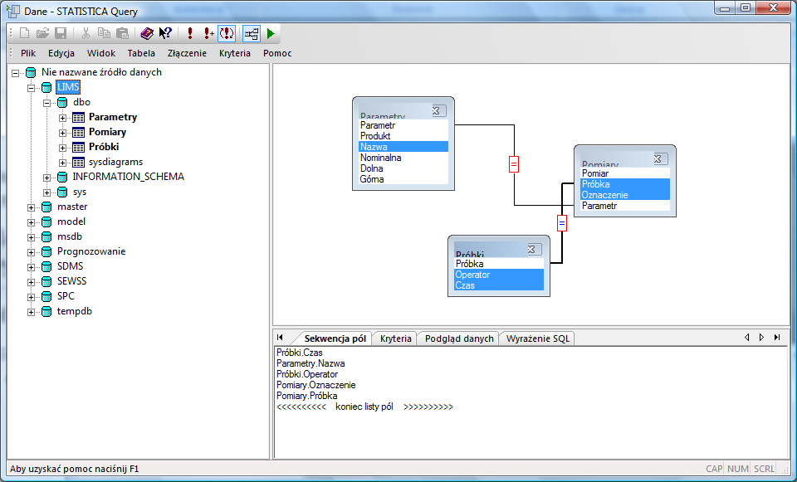This screenshot has width=797, height=482.
Task: Select Prognozowanie database in tree
Action: coord(91,251)
